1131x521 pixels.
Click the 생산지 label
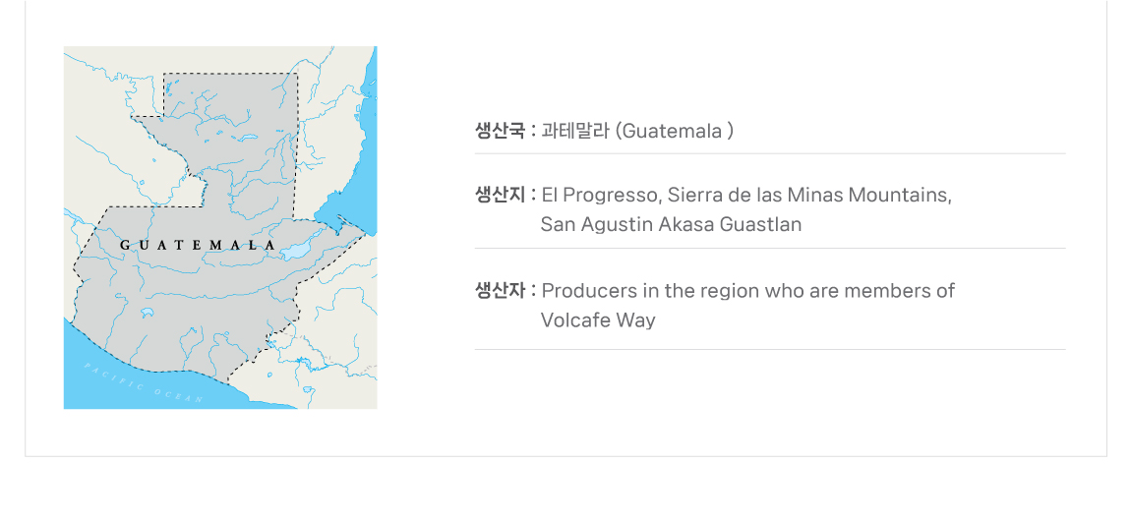click(x=500, y=195)
